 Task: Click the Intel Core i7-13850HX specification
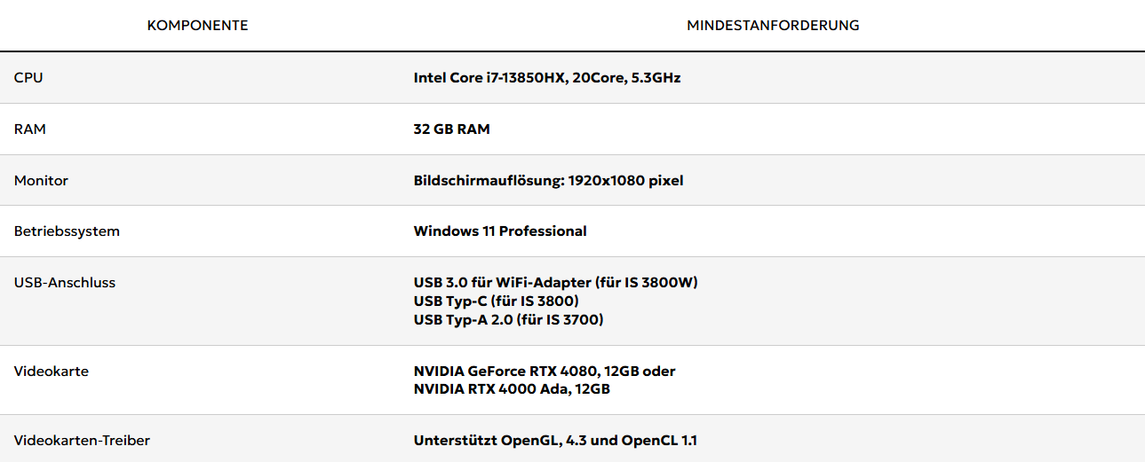click(x=546, y=78)
